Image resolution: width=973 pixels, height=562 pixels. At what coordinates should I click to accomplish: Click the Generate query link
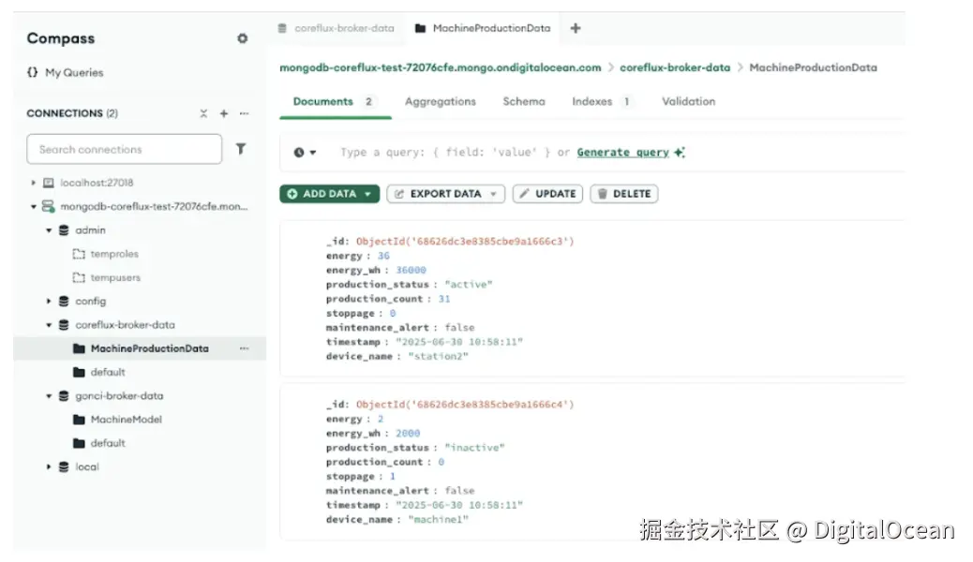tap(623, 152)
